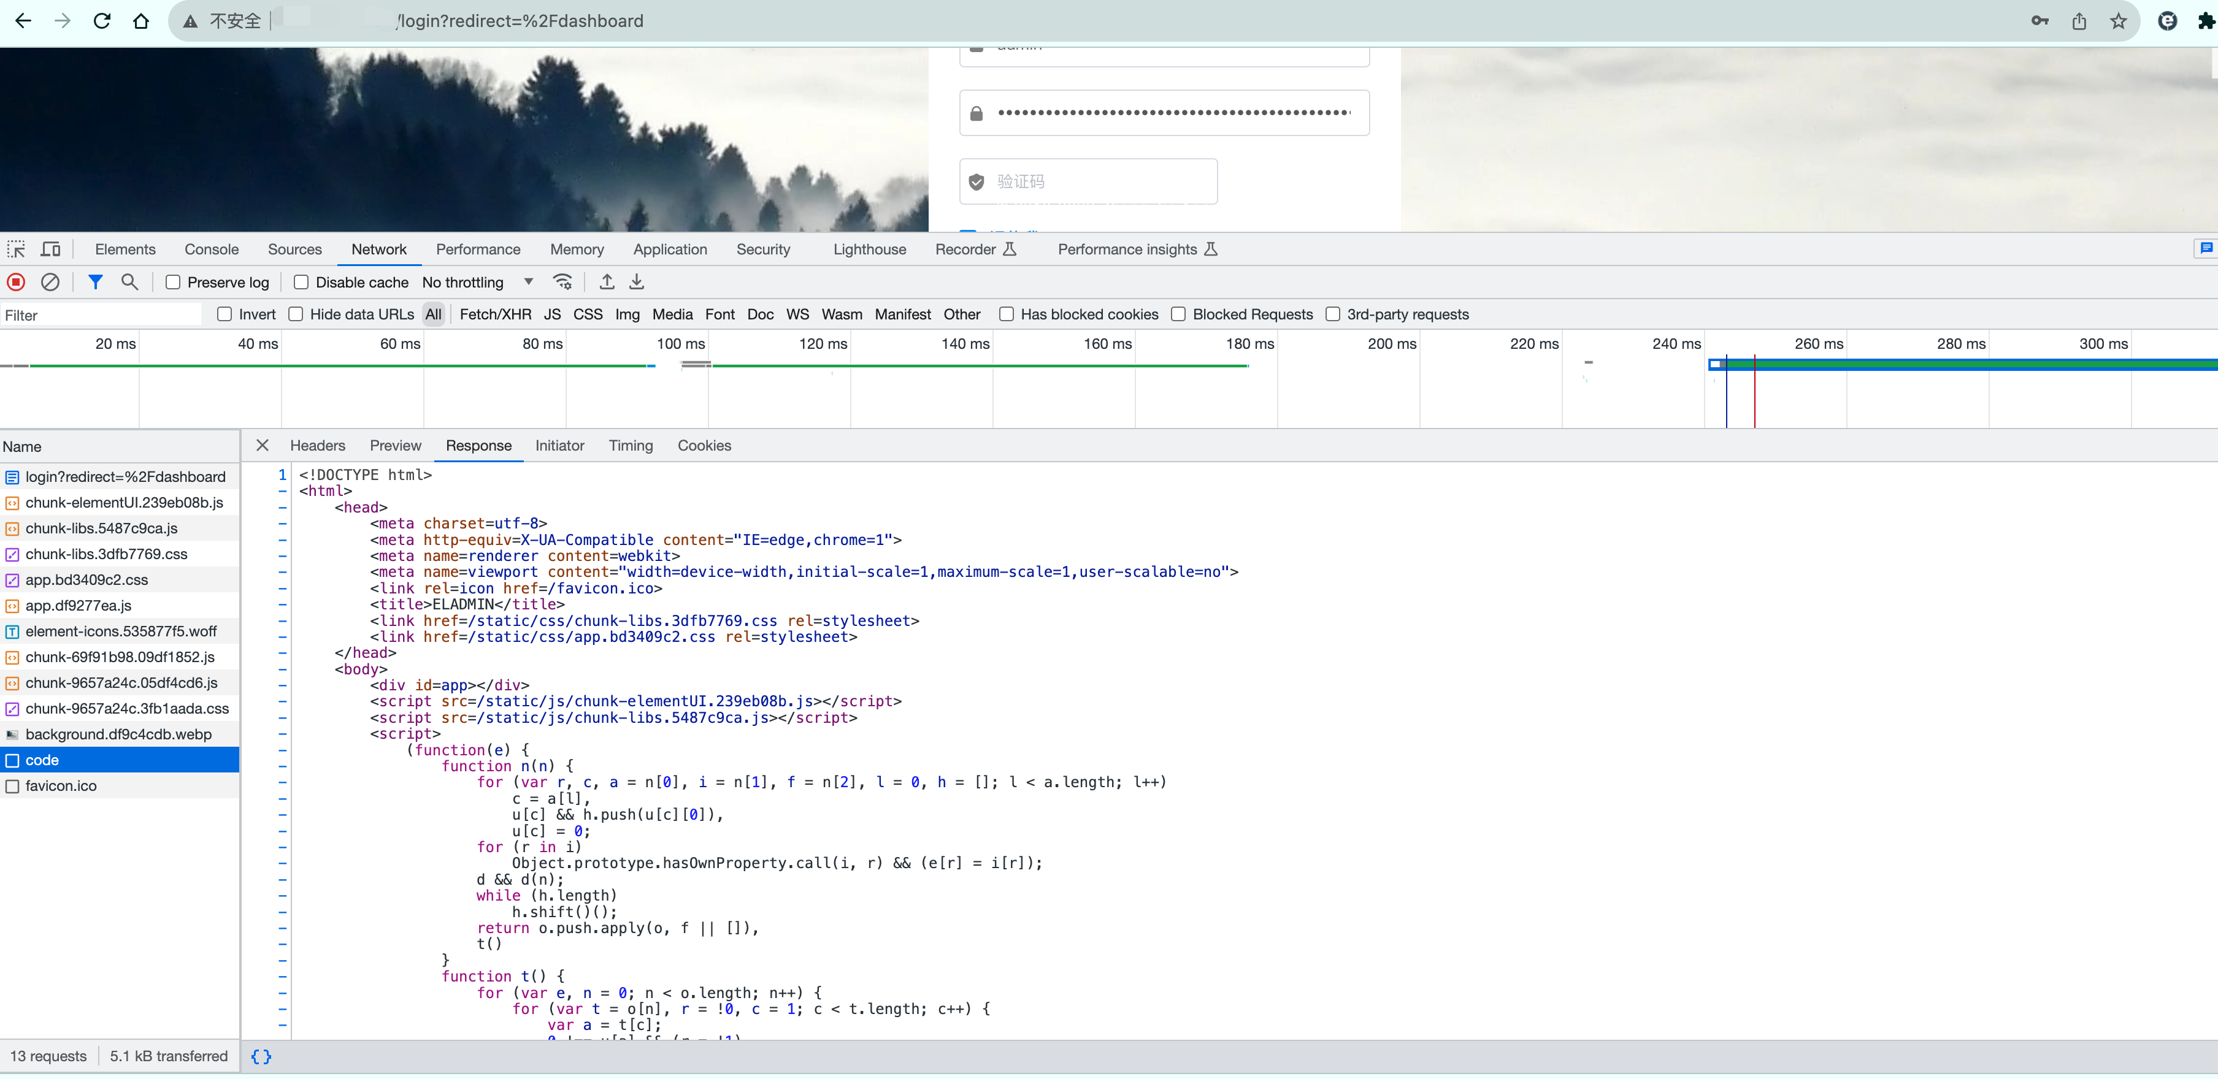Export HAR with the download icon
Viewport: 2218px width, 1079px height.
pyautogui.click(x=636, y=282)
